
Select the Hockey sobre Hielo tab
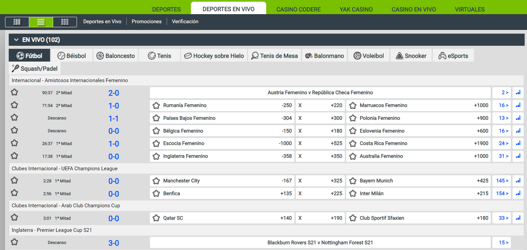[x=214, y=56]
